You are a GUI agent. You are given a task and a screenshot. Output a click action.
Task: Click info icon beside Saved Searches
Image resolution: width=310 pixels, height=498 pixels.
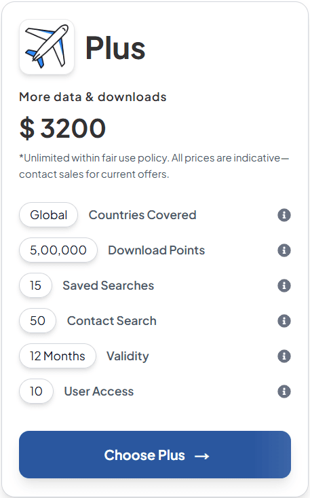(x=284, y=286)
